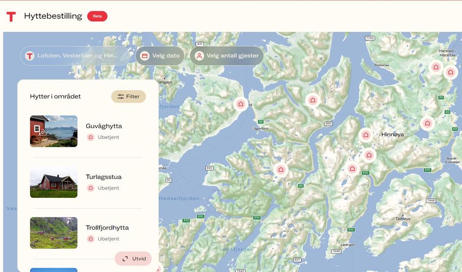Click the cabin marker nearest Sigerfjord
This screenshot has width=462, height=272.
[241, 104]
